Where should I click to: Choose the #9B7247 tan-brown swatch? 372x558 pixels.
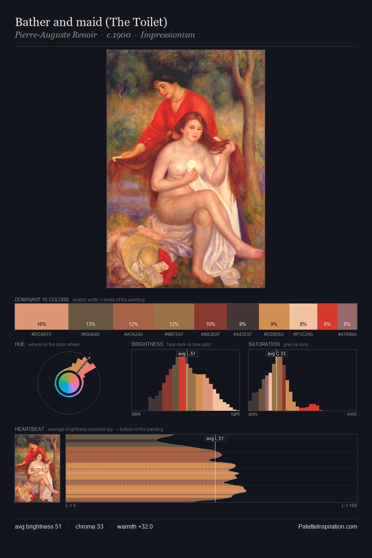point(174,317)
